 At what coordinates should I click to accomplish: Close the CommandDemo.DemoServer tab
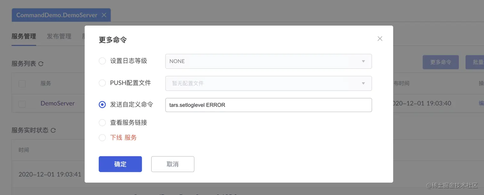104,15
